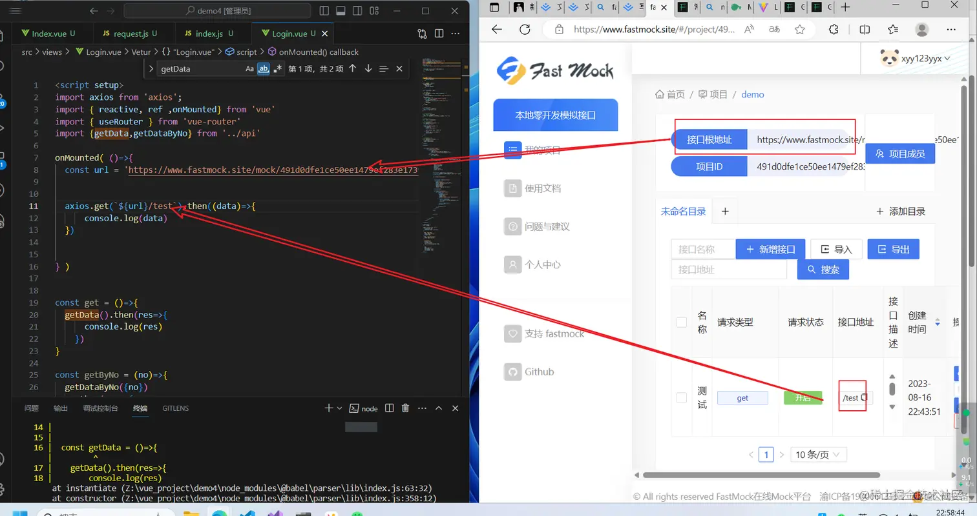Viewport: 977px width, 516px height.
Task: Open the new terminal launch profile dropdown
Action: [x=339, y=408]
